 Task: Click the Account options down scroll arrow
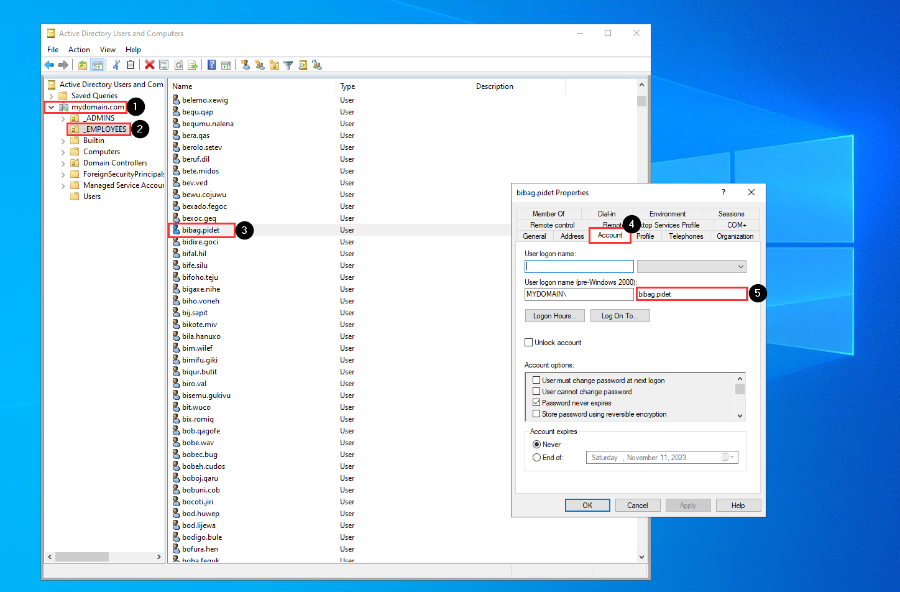pos(740,415)
